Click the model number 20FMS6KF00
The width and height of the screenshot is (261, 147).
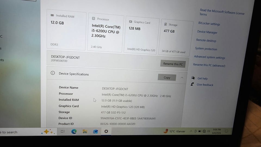[x=59, y=61]
